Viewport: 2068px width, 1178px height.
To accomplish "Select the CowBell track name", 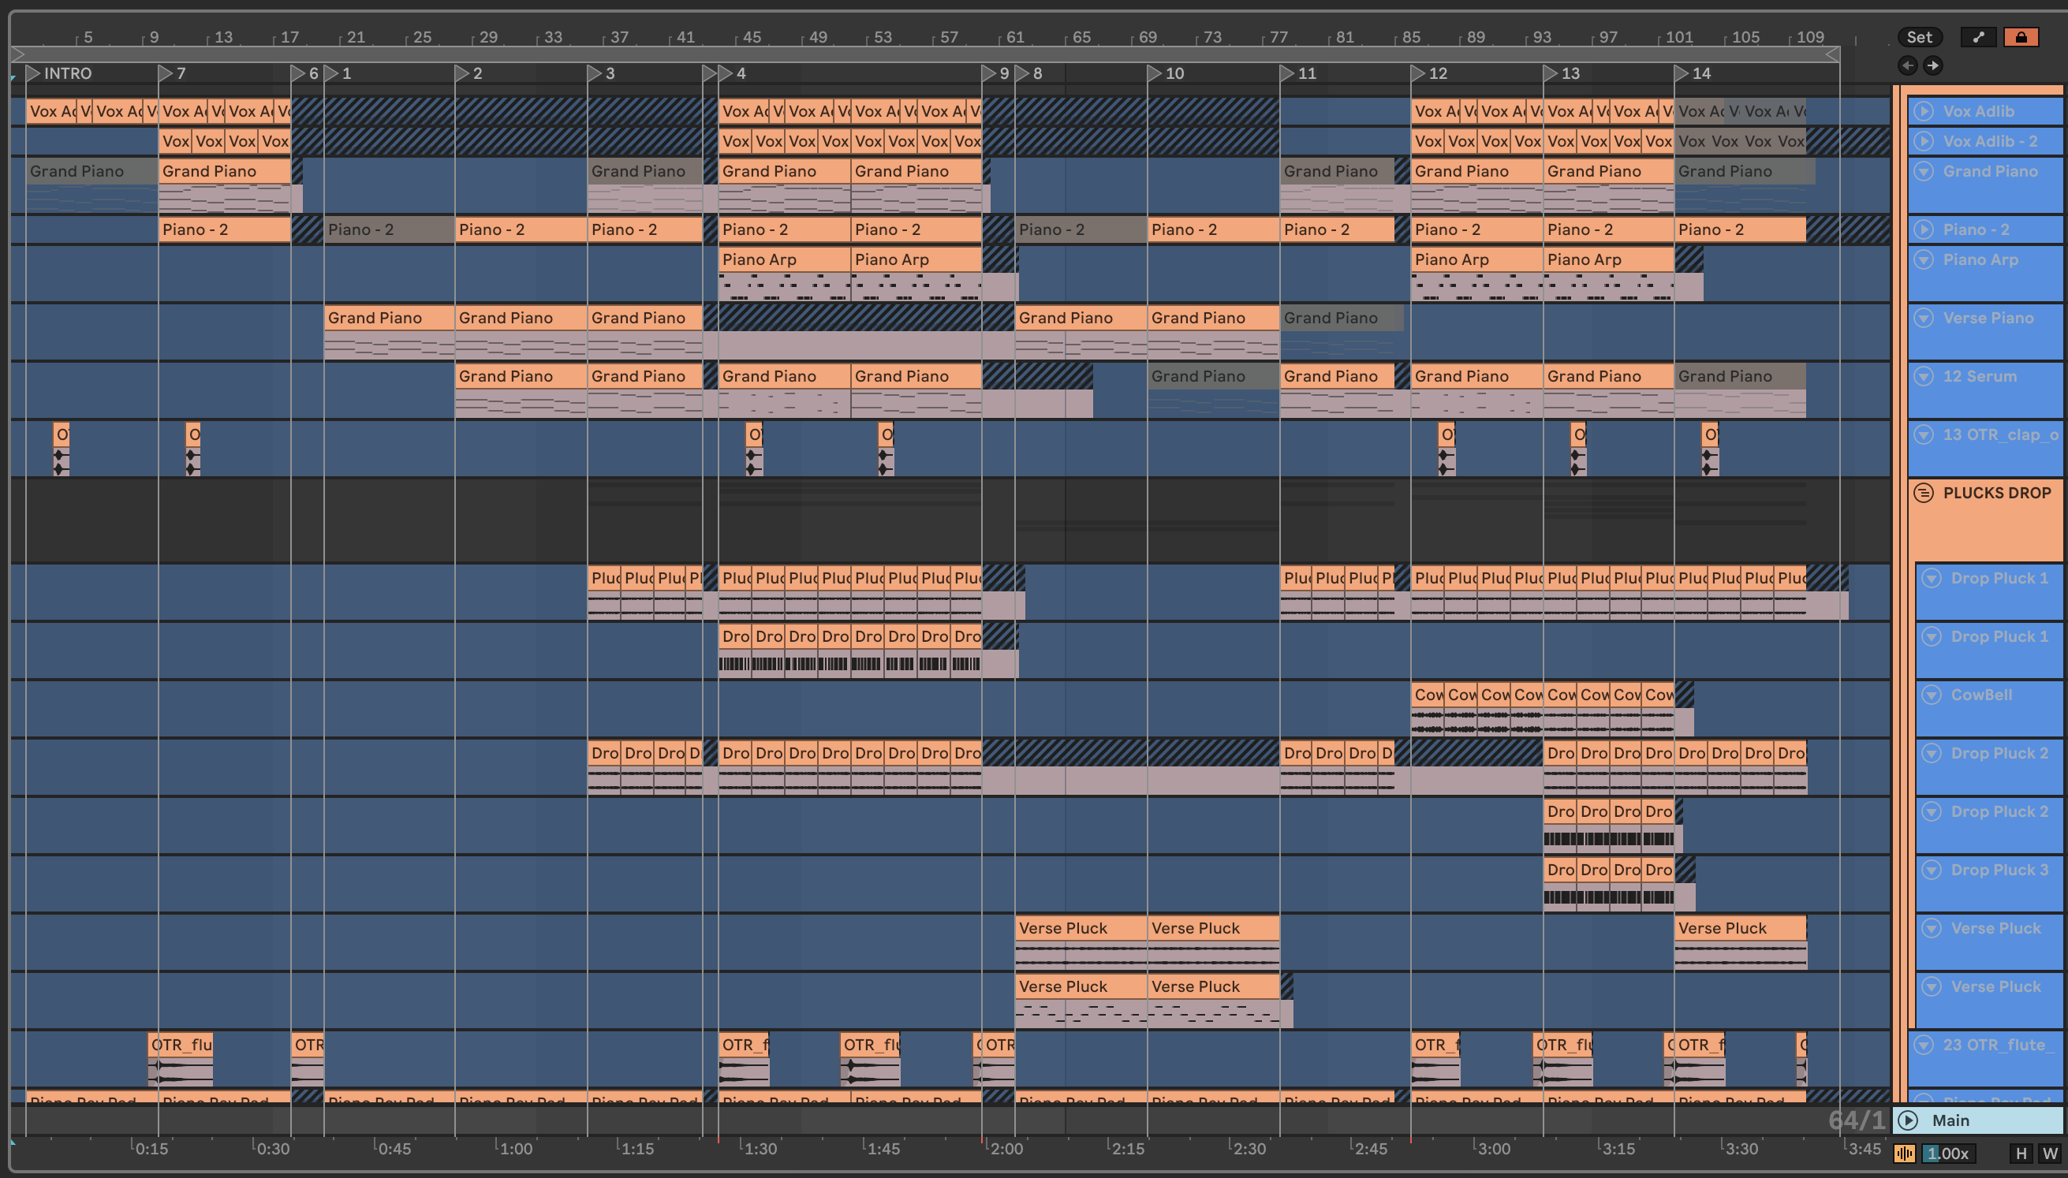I will click(x=1981, y=694).
